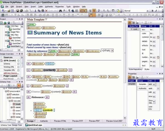Open the File menu
This screenshot has width=165, height=131.
tap(7, 7)
